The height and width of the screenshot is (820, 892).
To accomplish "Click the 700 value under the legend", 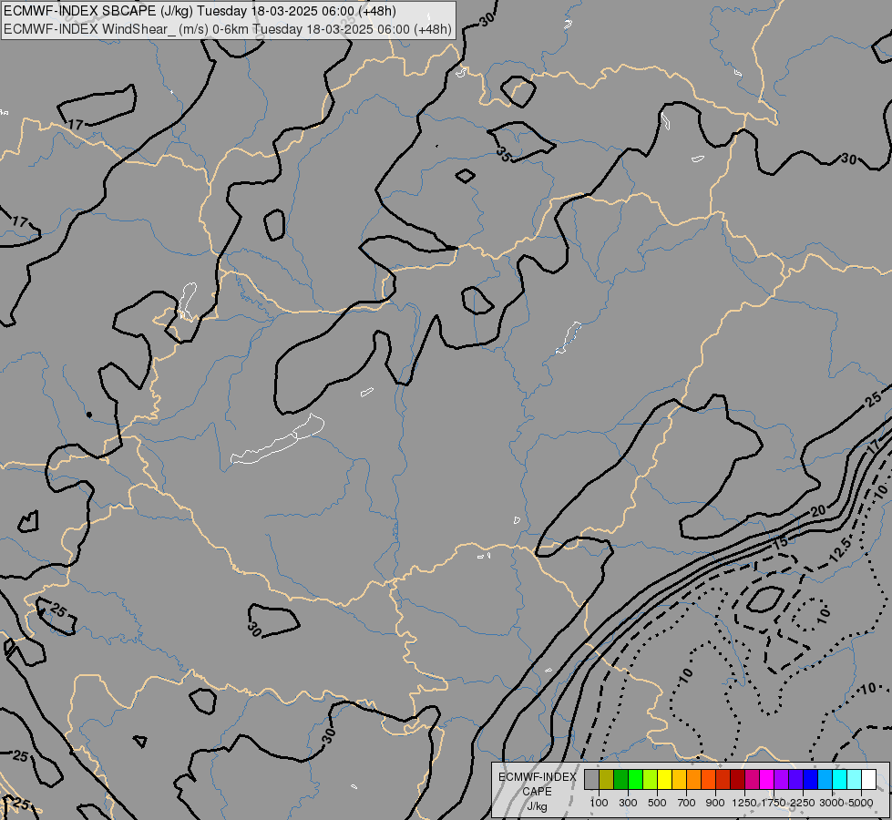I will tap(687, 803).
